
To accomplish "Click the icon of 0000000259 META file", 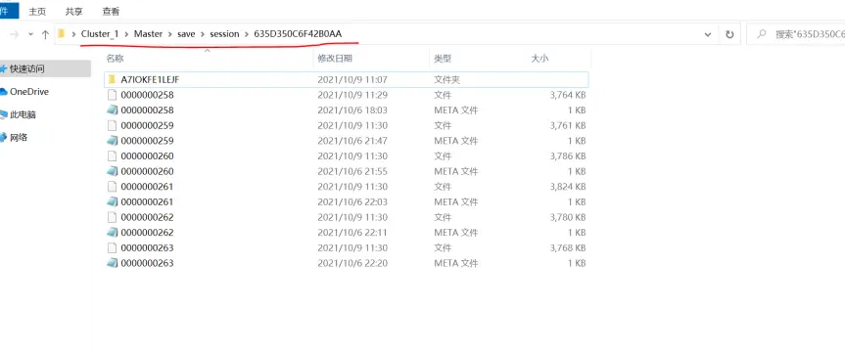I will coord(112,141).
